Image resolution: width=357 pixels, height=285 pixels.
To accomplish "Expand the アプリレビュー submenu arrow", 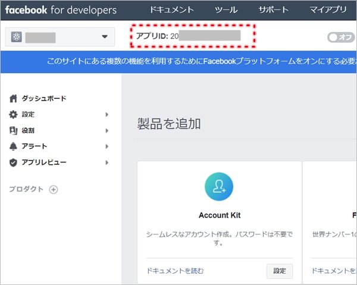I will [107, 162].
